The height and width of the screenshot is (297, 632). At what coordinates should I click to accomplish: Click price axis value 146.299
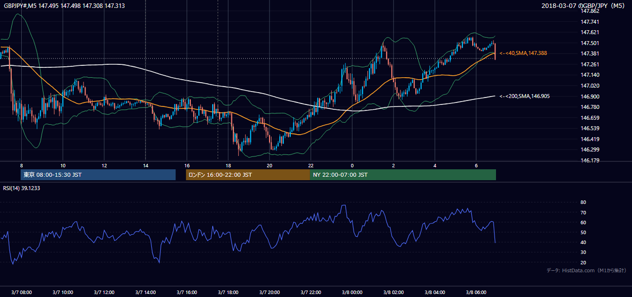coord(590,149)
